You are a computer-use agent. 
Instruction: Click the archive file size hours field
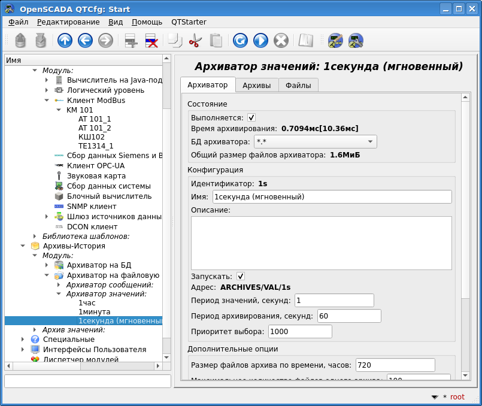(395, 365)
